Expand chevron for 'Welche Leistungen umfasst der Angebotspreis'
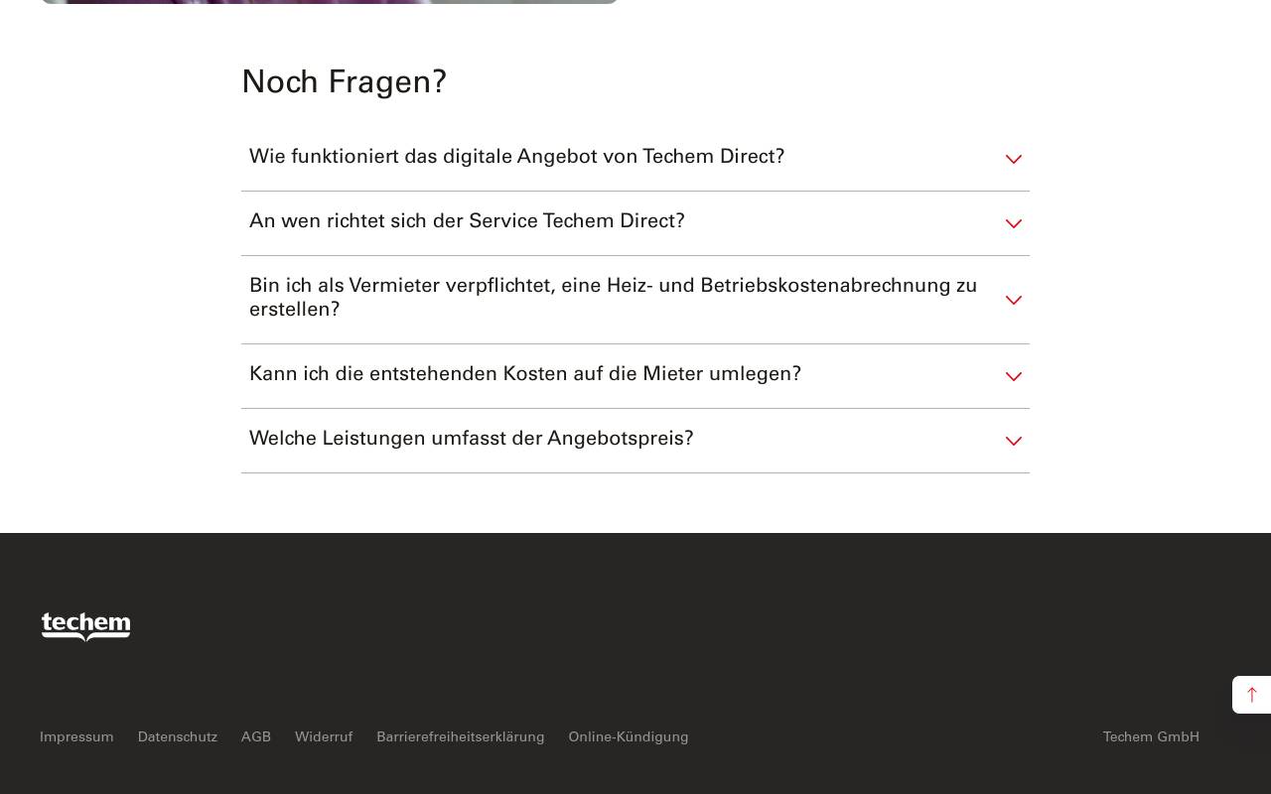 pyautogui.click(x=1014, y=441)
